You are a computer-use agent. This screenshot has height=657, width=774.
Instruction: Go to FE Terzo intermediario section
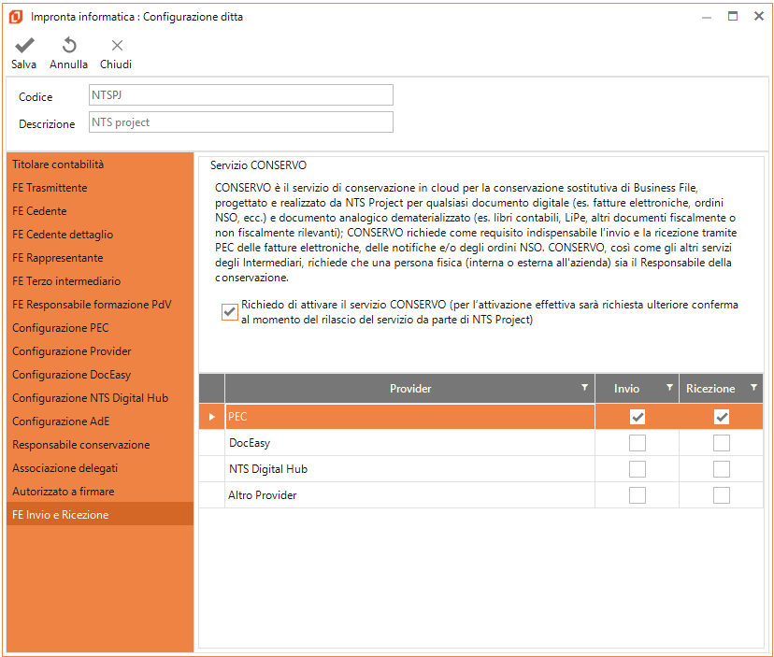[x=66, y=281]
